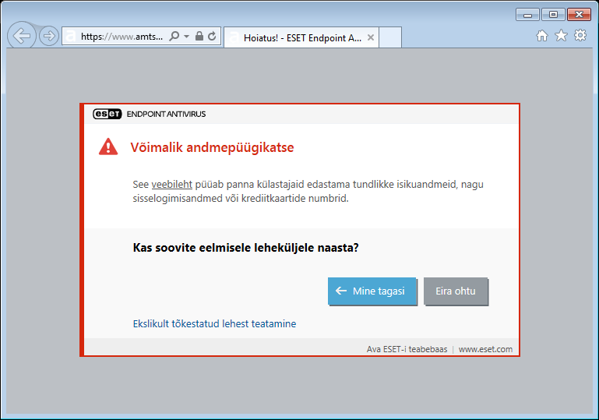Click 'Kas soovite eelmisele leheküljele naasta?' text

coord(245,248)
